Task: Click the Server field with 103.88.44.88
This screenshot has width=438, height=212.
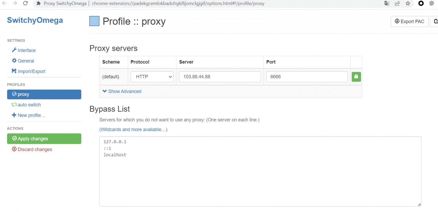Action: 220,77
